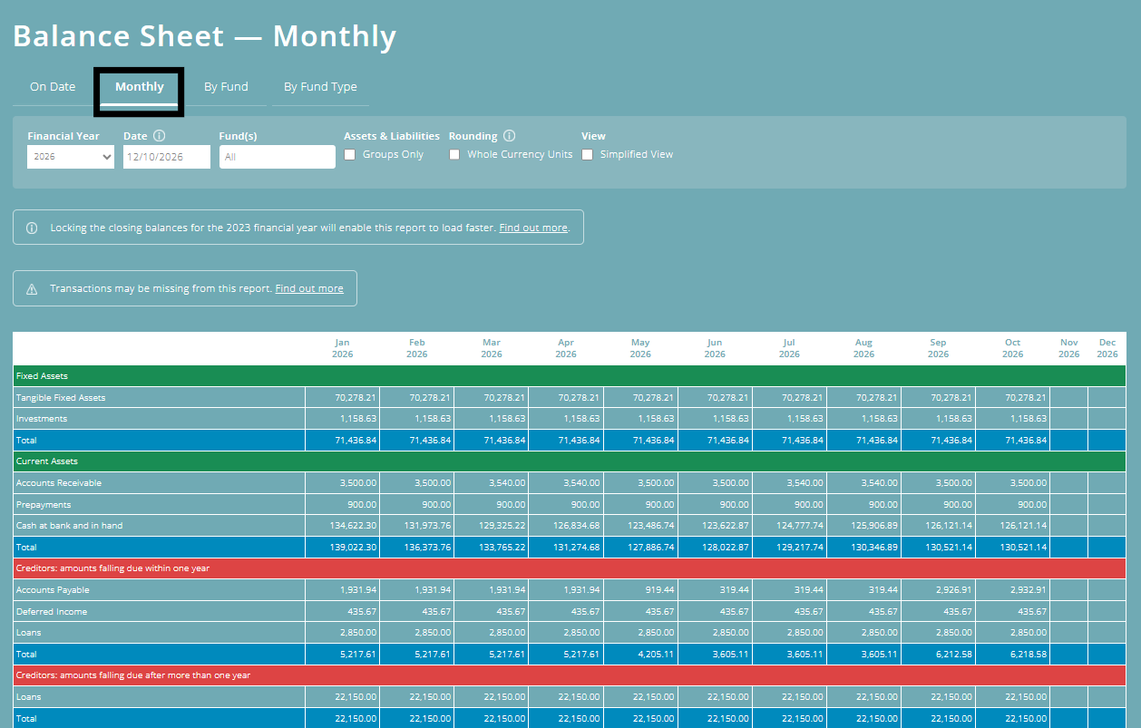Click 'Creditors: amounts falling due within one year' header
Image resolution: width=1141 pixels, height=728 pixels.
click(x=569, y=568)
